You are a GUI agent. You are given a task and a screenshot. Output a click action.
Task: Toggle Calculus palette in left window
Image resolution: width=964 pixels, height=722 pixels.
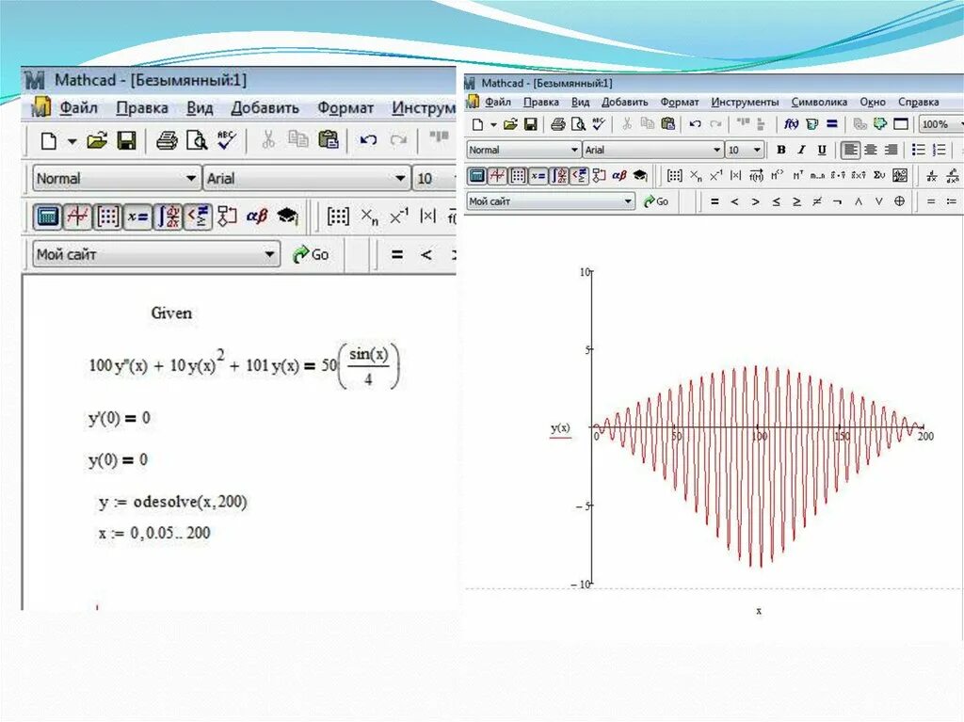click(168, 217)
